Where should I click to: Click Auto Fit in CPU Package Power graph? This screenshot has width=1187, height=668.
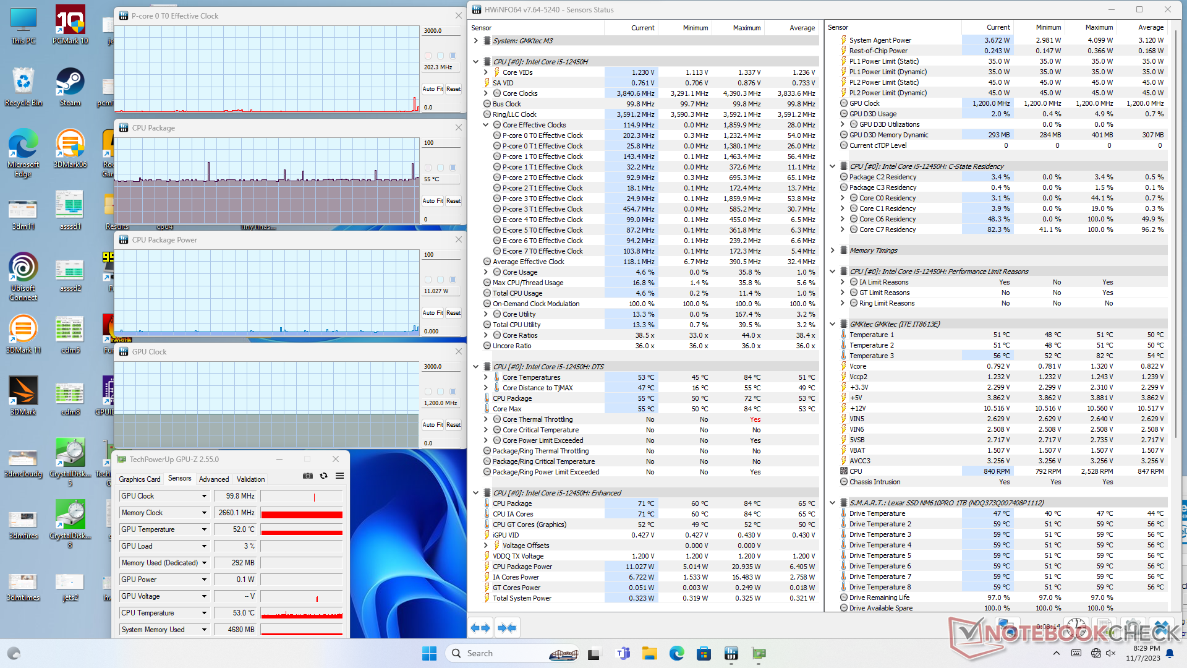click(x=432, y=313)
